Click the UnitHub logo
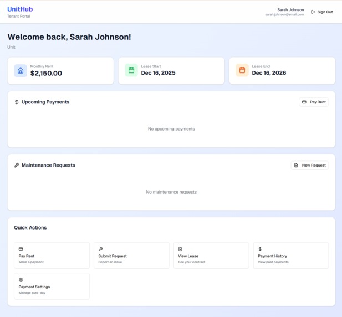 20,9
